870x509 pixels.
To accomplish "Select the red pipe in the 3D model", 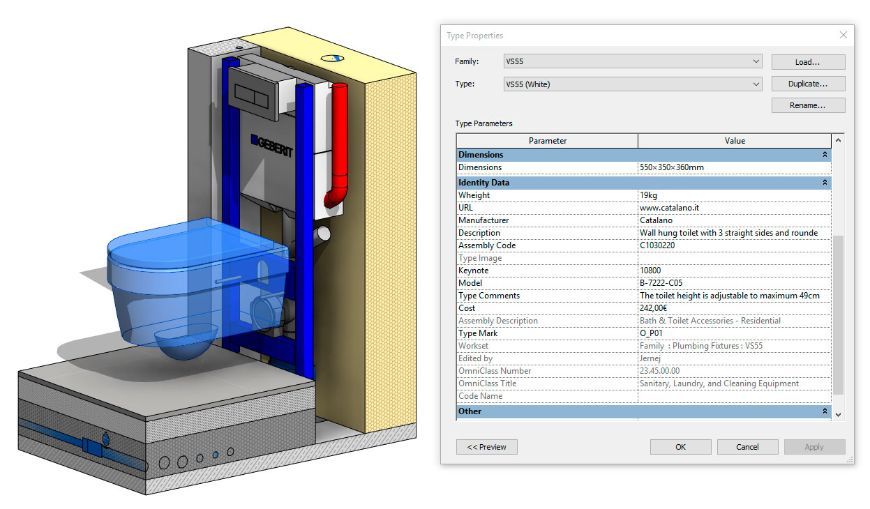I will coord(338,146).
